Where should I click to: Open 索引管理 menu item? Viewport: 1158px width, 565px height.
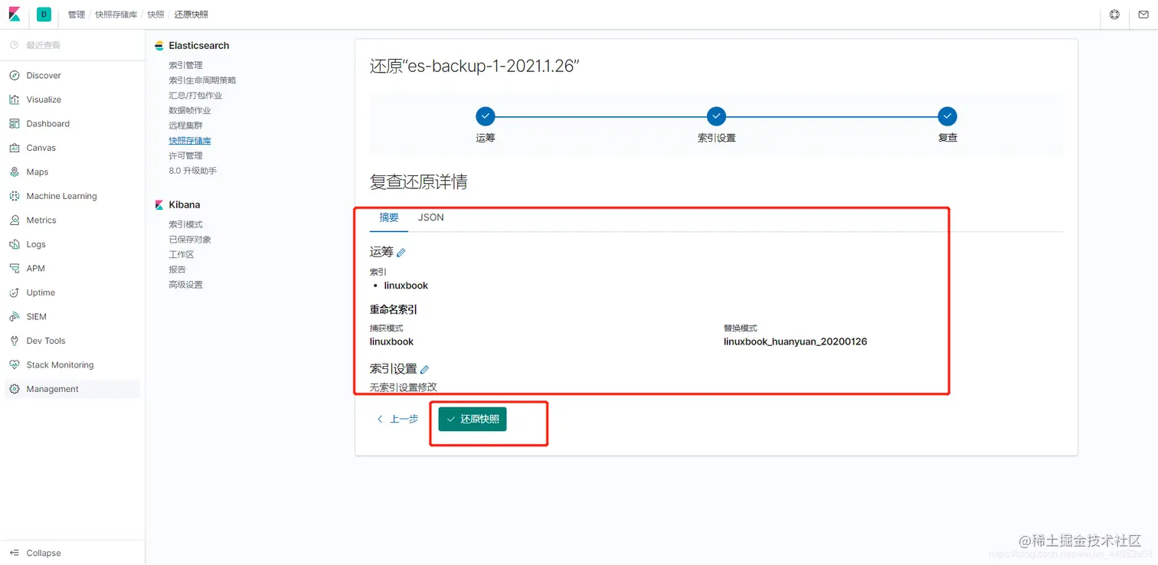pyautogui.click(x=185, y=65)
